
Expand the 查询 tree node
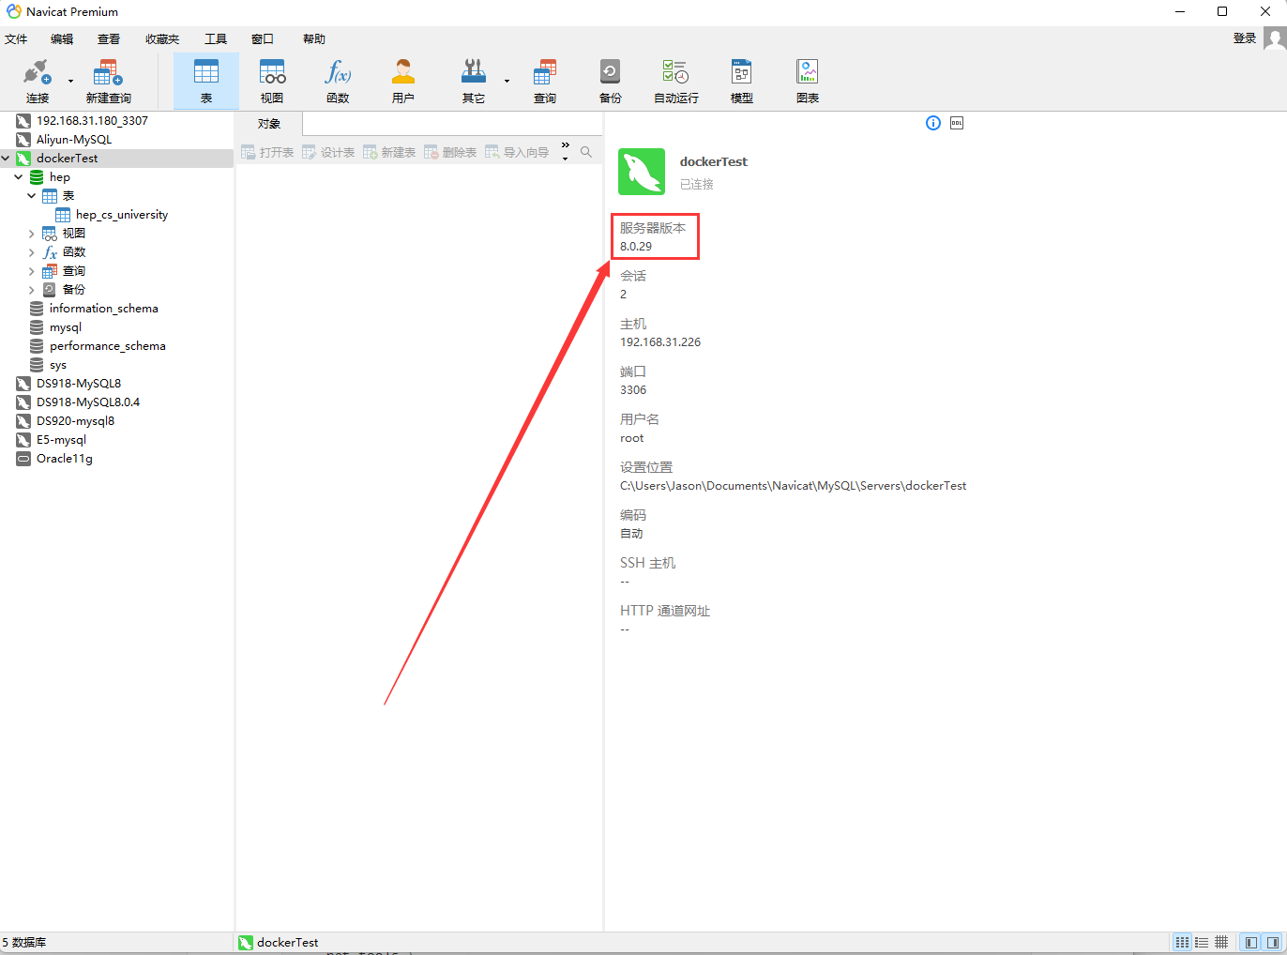click(x=32, y=271)
